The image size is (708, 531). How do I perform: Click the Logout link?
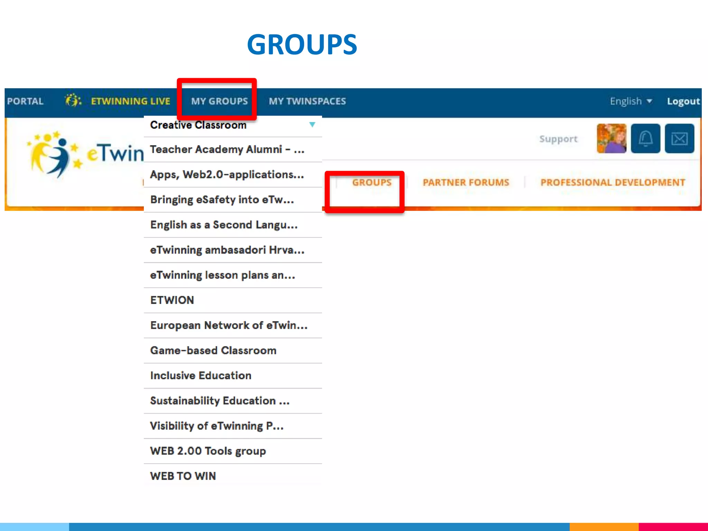click(x=683, y=101)
